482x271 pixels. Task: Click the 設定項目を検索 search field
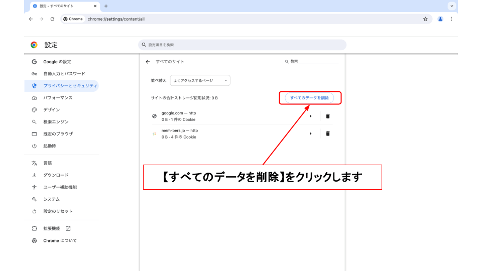(x=242, y=45)
